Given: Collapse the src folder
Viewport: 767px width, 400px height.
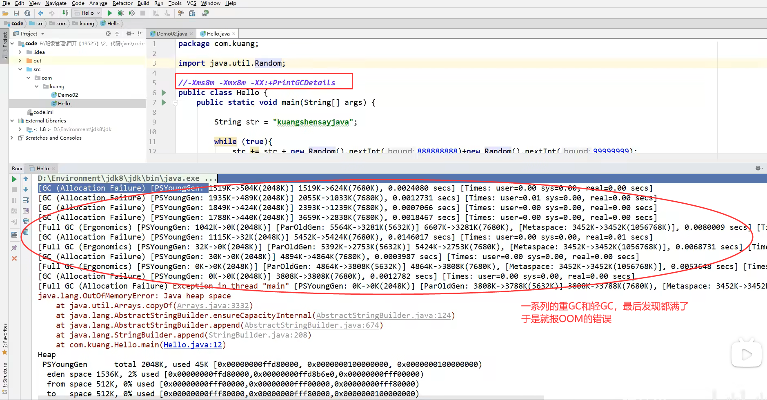Looking at the screenshot, I should 20,69.
